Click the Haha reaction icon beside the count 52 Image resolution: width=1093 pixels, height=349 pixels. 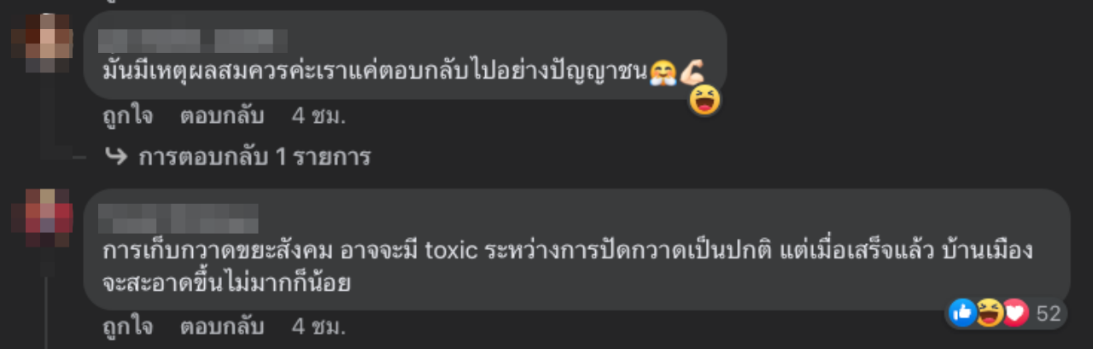989,313
